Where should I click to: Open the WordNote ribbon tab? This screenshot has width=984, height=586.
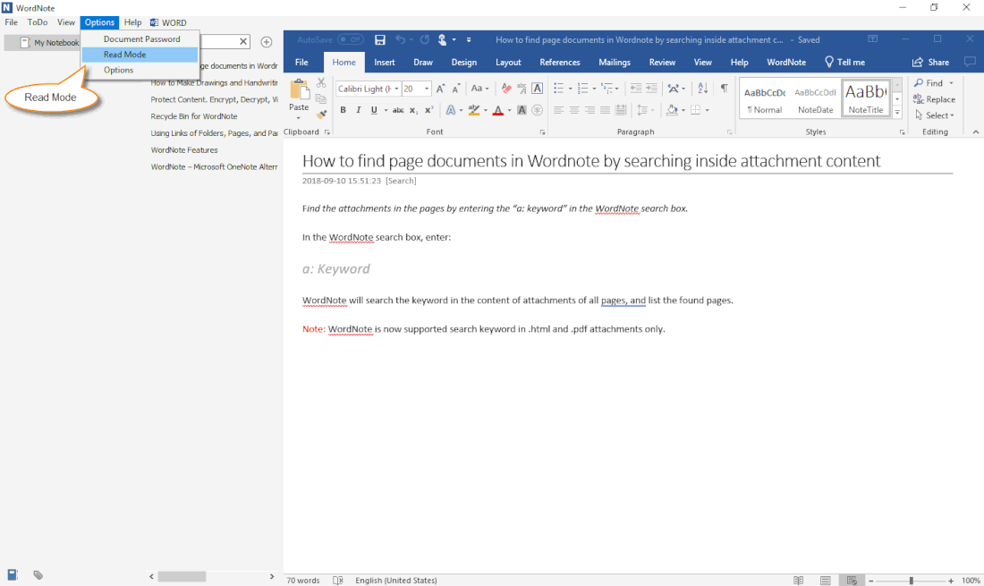click(785, 62)
